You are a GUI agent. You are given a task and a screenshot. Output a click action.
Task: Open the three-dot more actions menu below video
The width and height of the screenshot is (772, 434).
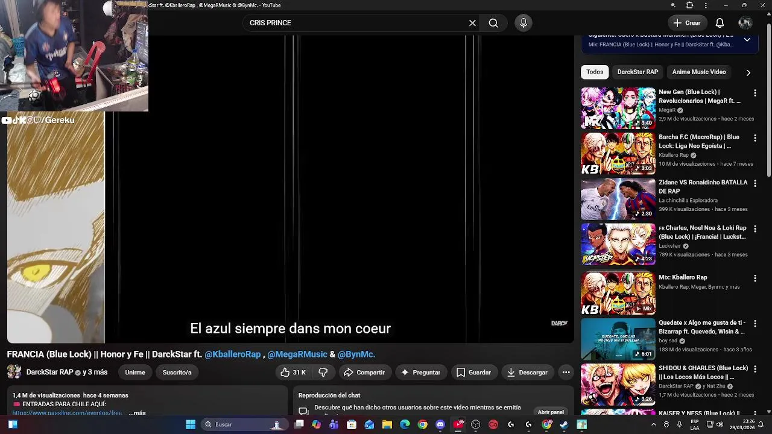coord(566,373)
